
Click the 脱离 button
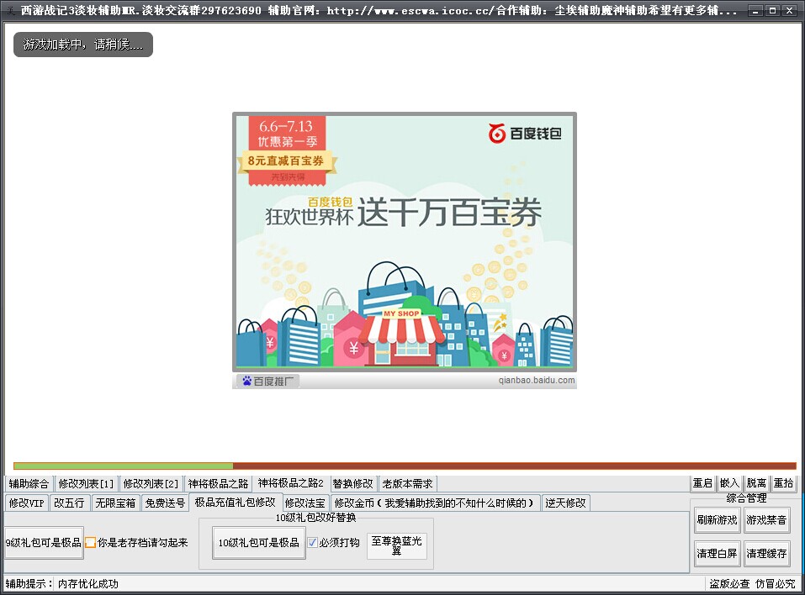click(756, 483)
